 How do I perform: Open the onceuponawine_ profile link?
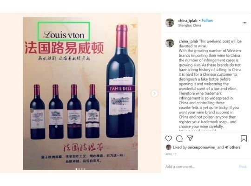point(202,147)
